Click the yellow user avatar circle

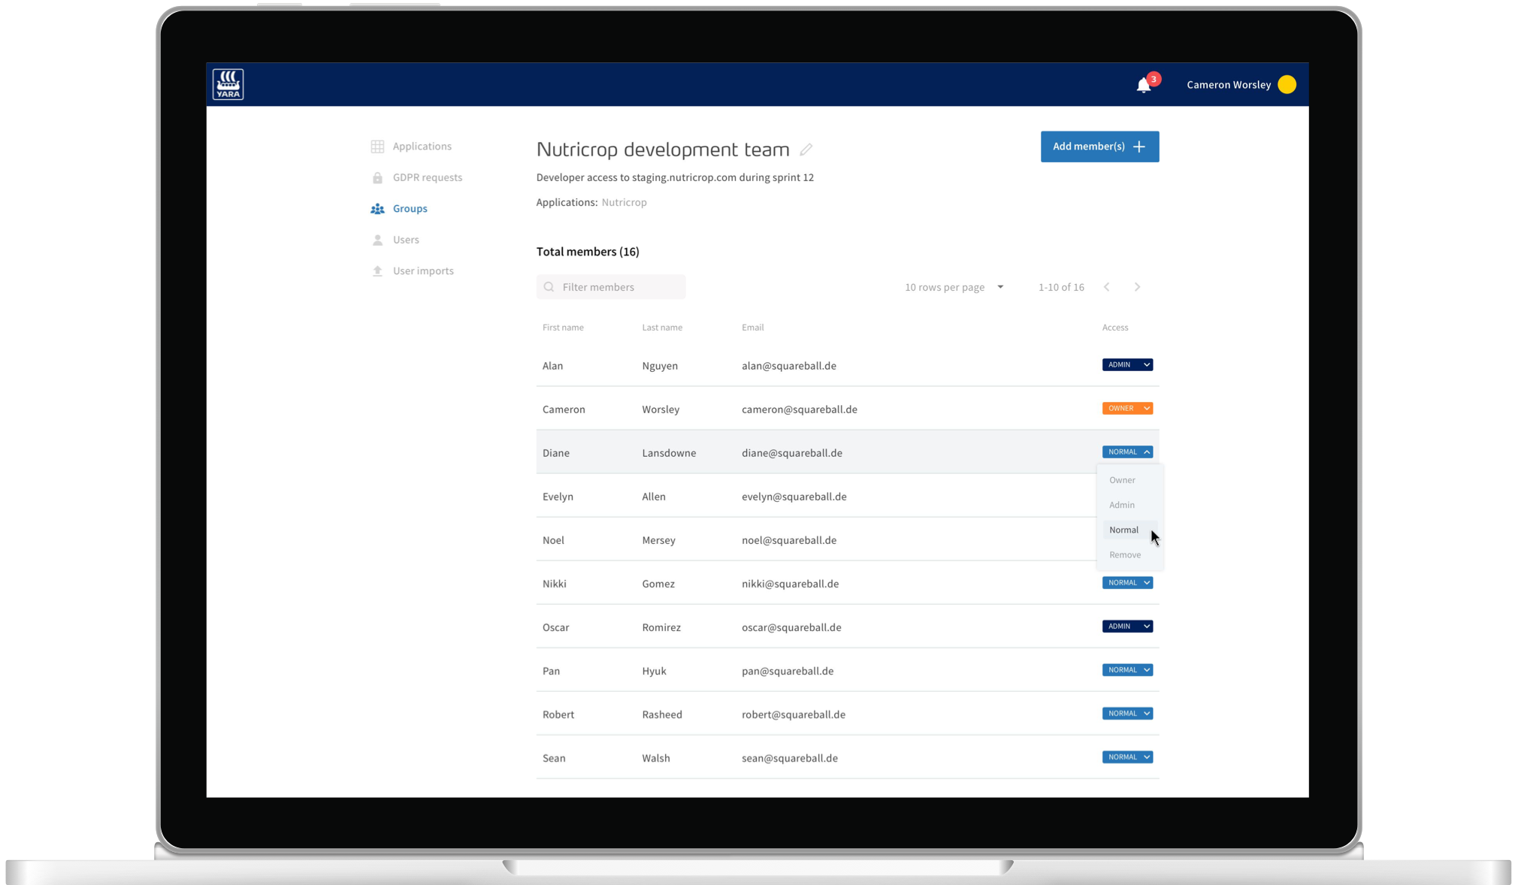click(1287, 85)
